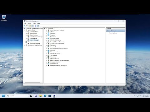Open the More Actions submenu arrow
The image size is (150, 112).
coord(124,33)
